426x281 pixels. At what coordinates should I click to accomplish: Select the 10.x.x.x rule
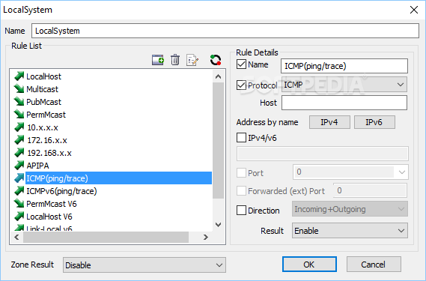click(x=43, y=127)
